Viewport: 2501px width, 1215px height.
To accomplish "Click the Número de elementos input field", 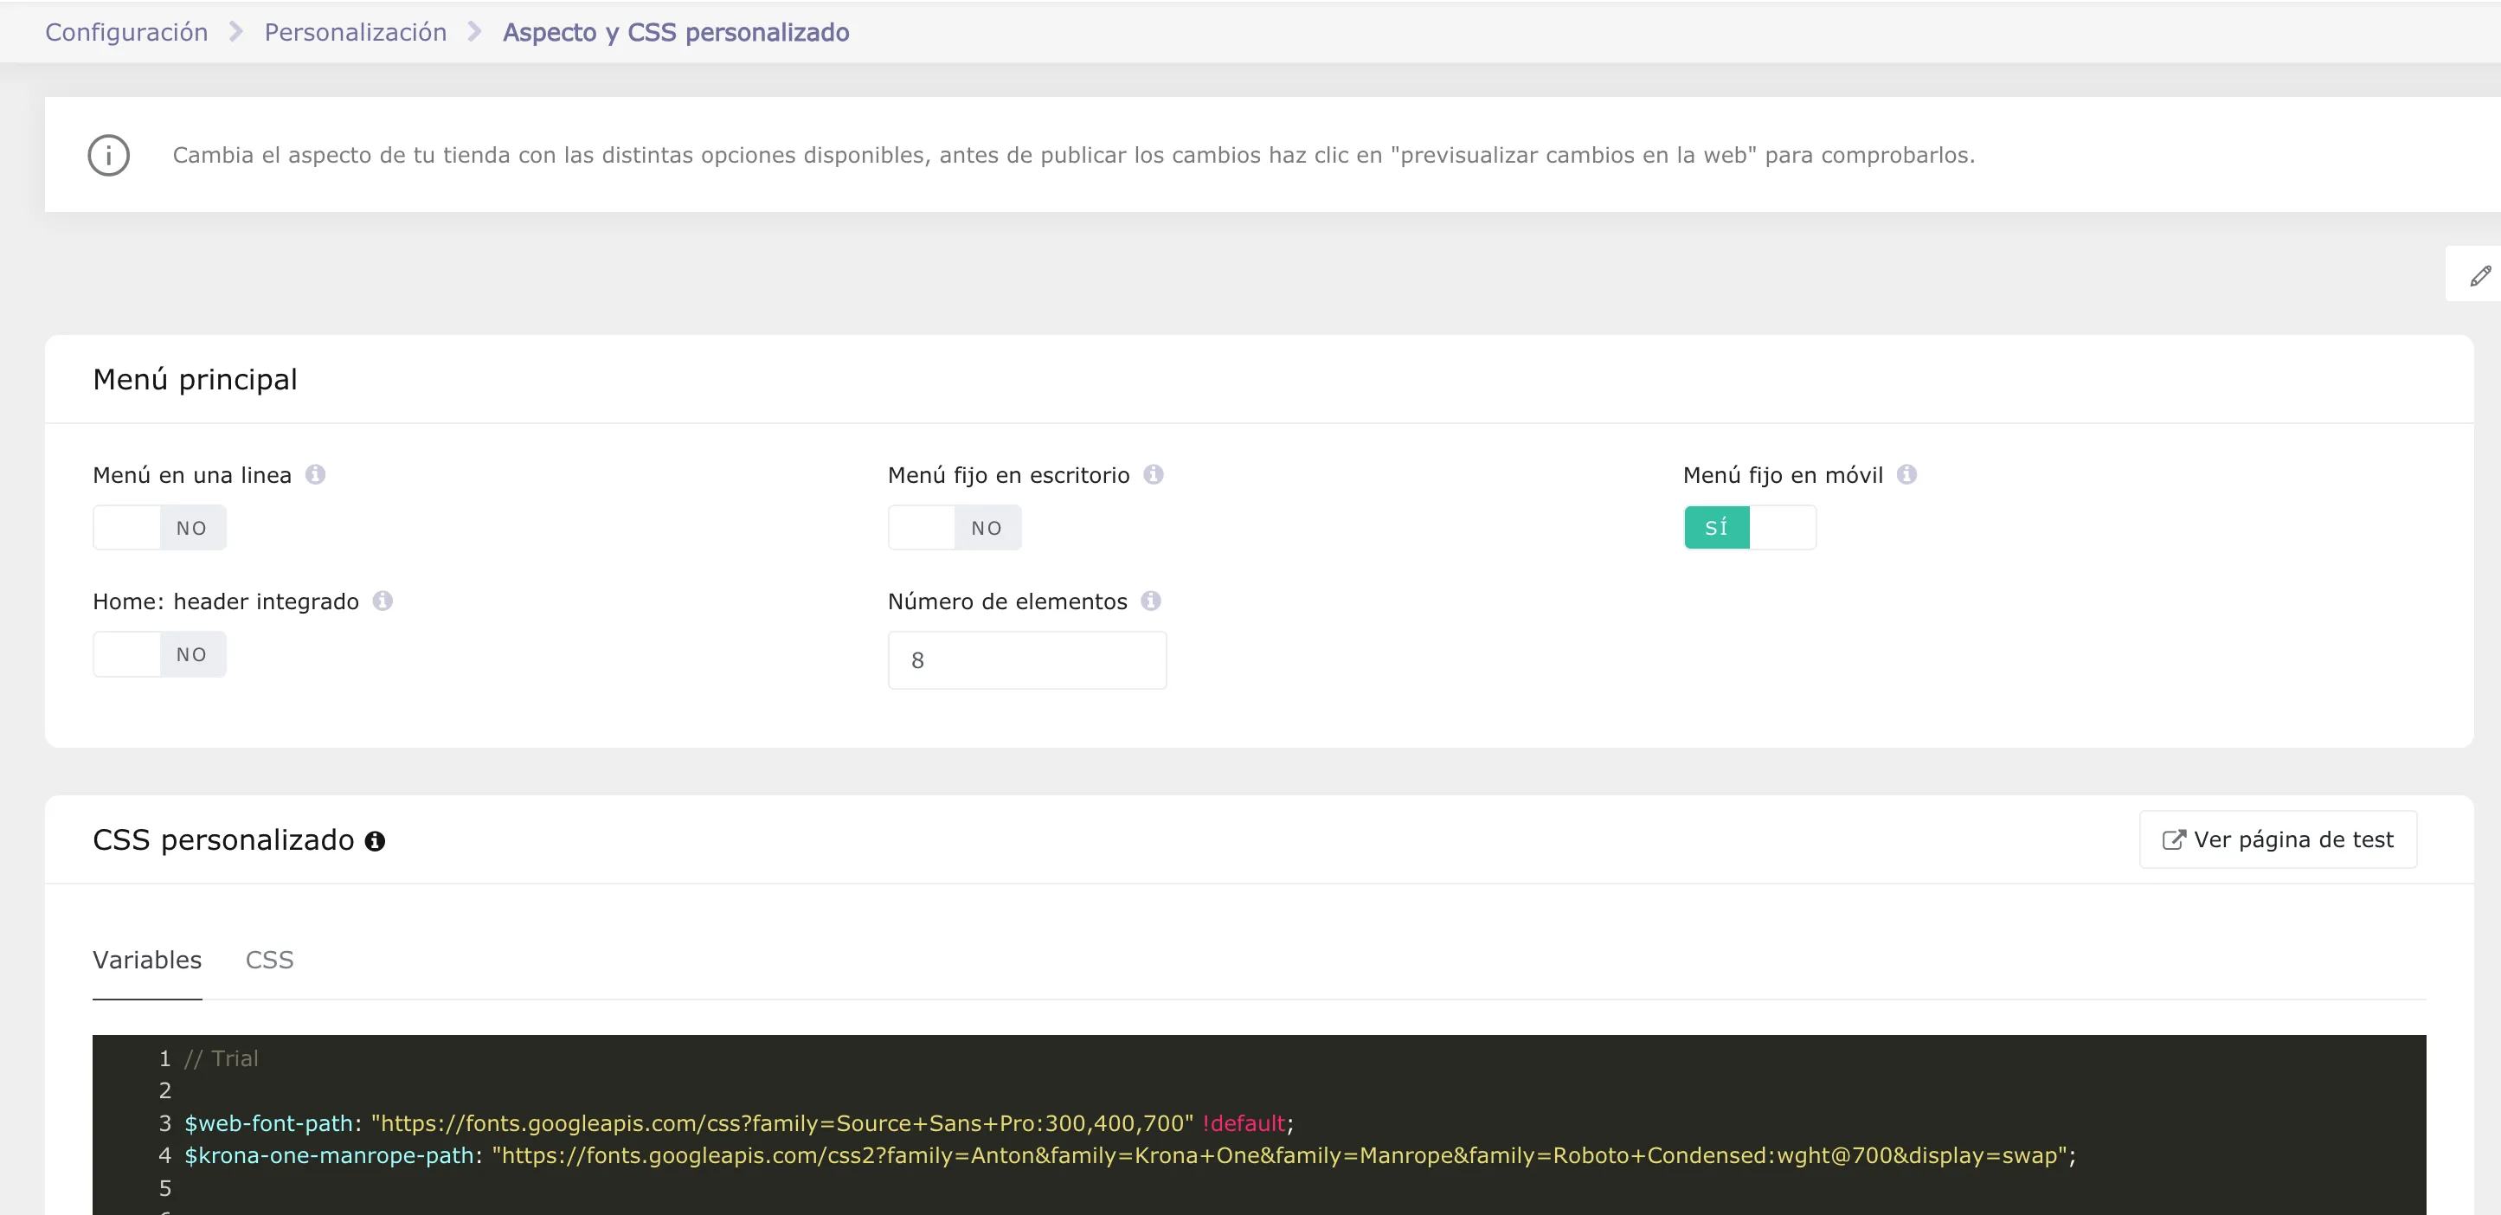I will point(1027,660).
